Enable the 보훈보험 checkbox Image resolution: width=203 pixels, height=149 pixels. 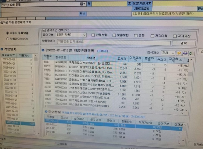114,35
